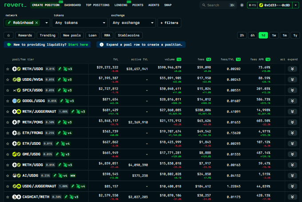
Task: Remove the Robinhood network filter
Action: pos(36,23)
